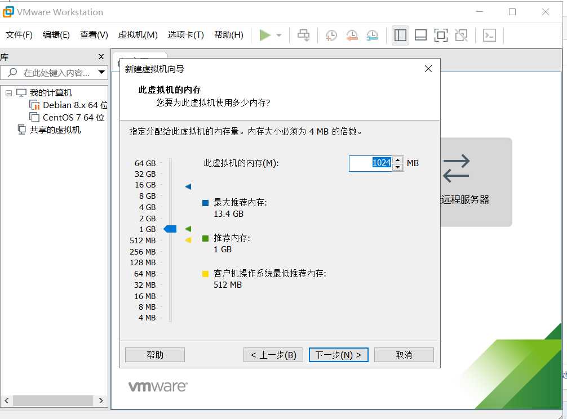Go back with < 上一步(B)
This screenshot has height=419, width=567.
pos(273,355)
